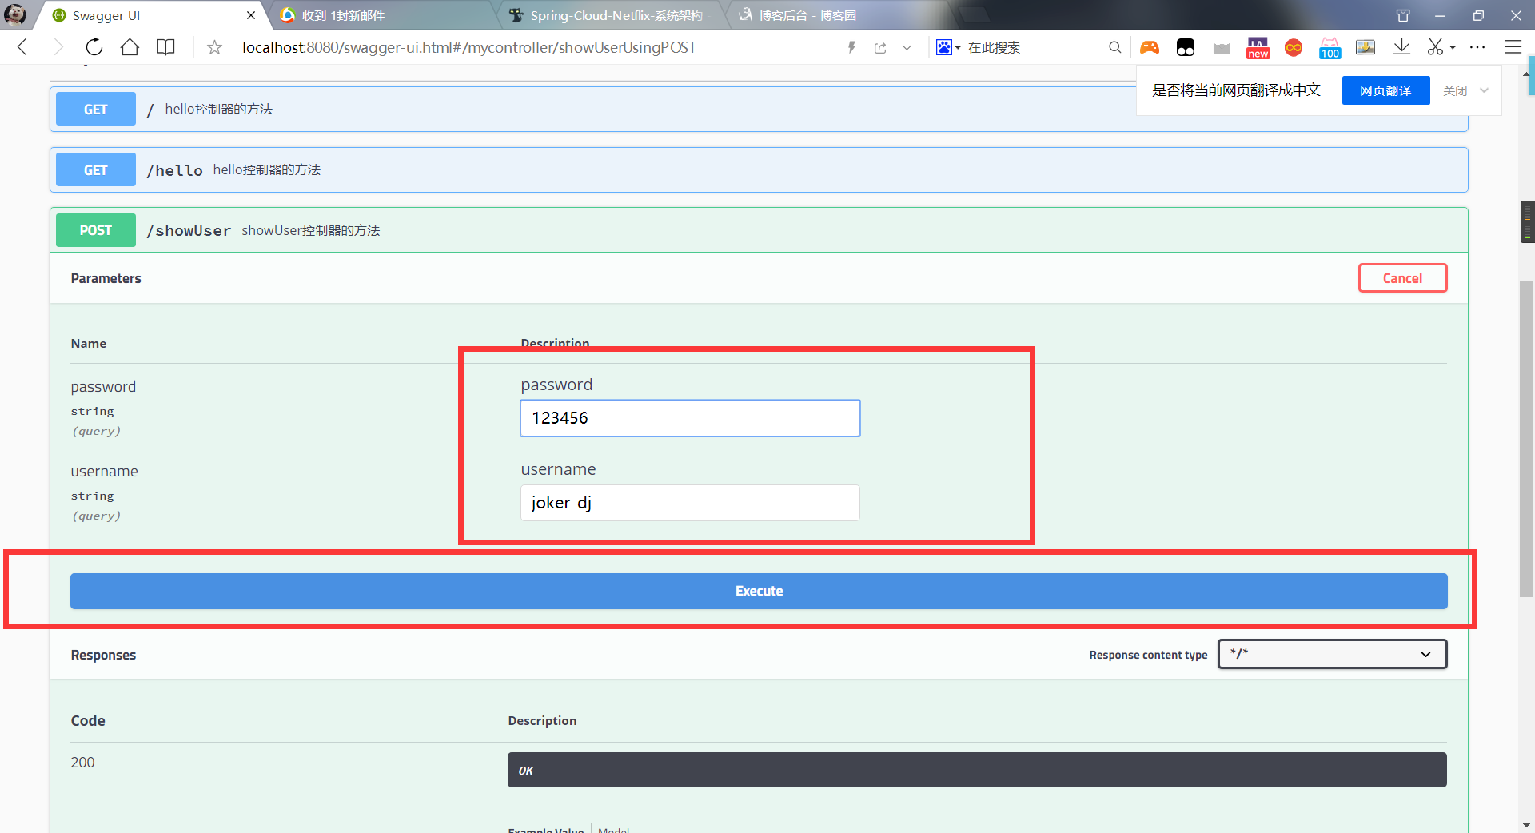Open the reading list book icon
This screenshot has height=833, width=1535.
coord(165,47)
